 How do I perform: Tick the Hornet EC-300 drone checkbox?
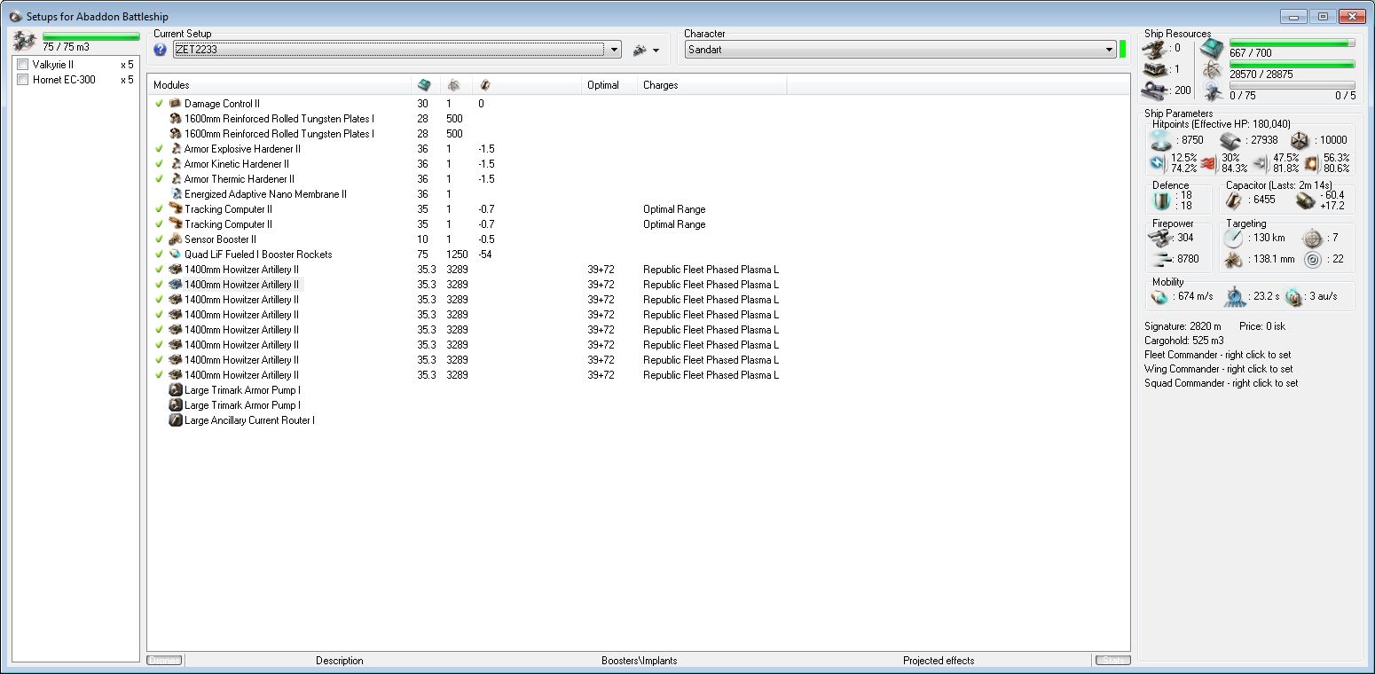pyautogui.click(x=23, y=80)
